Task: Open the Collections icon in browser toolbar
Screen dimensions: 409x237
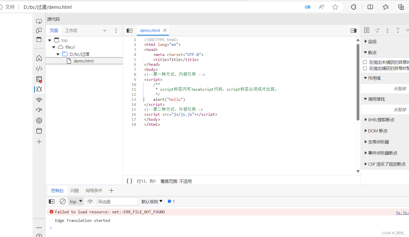Action: pyautogui.click(x=401, y=7)
